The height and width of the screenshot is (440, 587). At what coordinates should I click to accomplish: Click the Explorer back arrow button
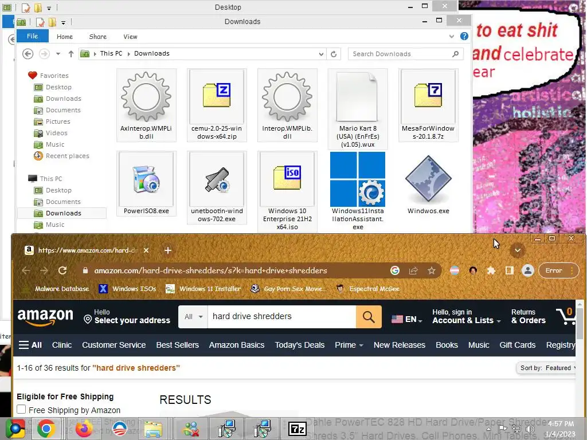[28, 54]
